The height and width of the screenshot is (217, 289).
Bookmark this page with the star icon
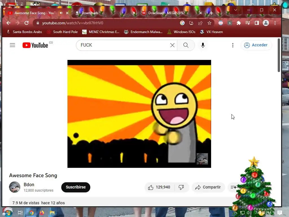(209, 23)
